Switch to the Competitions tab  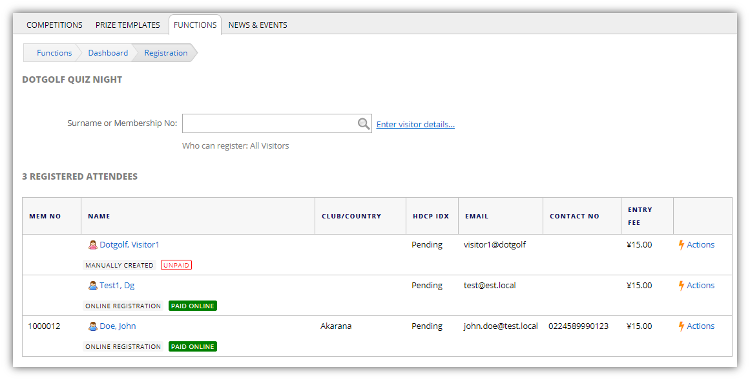[54, 25]
